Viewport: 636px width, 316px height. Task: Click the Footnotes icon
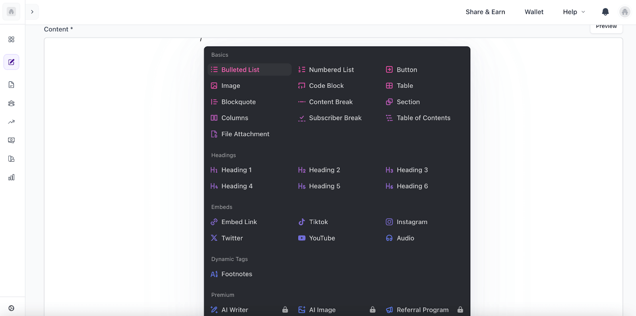[214, 274]
